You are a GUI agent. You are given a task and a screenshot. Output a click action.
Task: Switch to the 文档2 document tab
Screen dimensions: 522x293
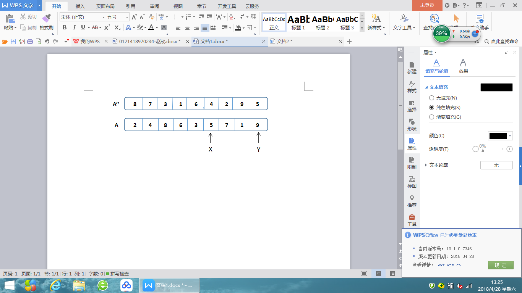click(284, 41)
